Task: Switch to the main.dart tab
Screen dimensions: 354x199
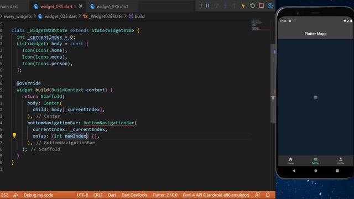Action: click(9, 6)
